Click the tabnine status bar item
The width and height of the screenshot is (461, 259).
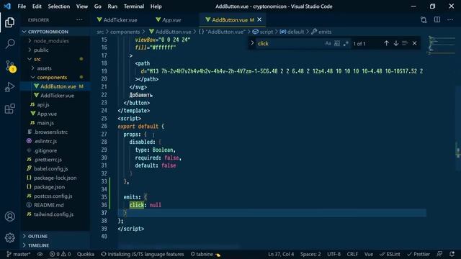click(x=205, y=254)
